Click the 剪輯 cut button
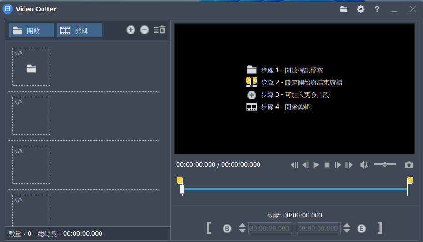Screen dimensions: 423x242 click(x=79, y=30)
